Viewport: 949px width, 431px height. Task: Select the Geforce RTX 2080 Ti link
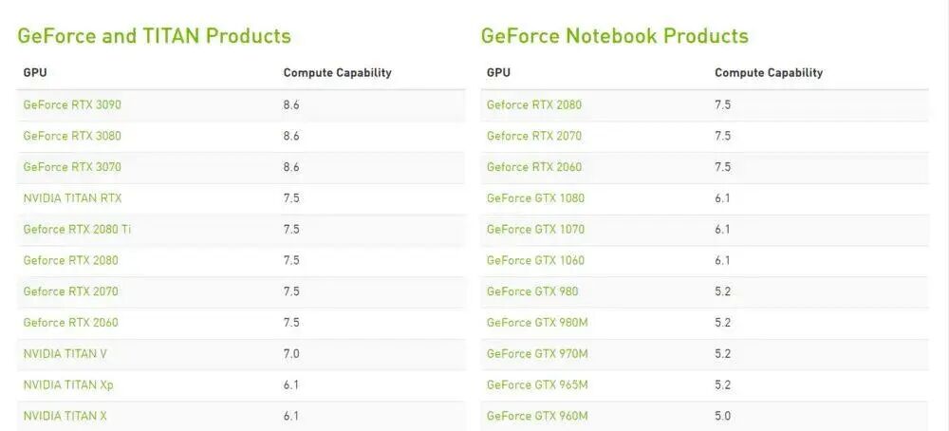(x=77, y=229)
